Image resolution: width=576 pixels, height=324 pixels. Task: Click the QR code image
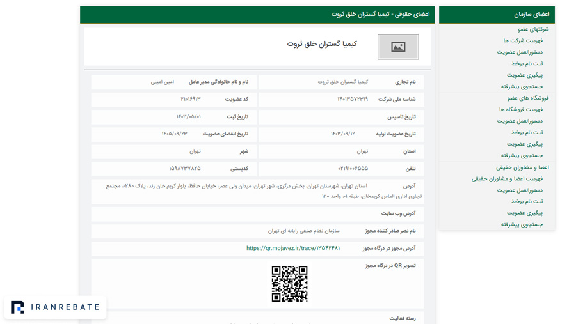point(289,284)
